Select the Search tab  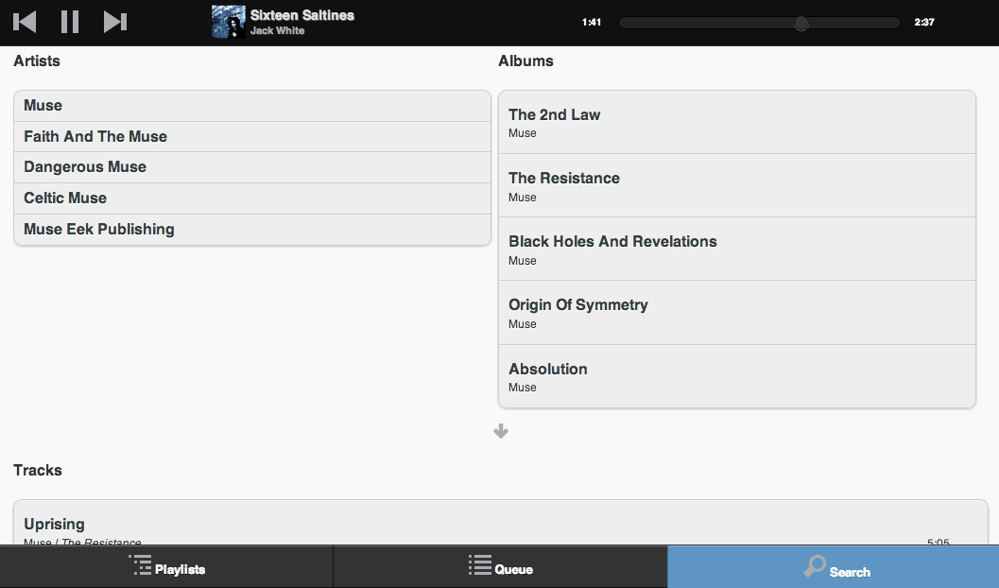(x=833, y=567)
